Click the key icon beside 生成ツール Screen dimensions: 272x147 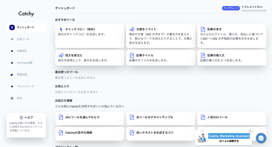click(x=12, y=39)
